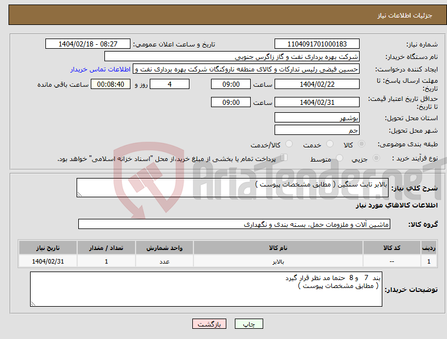Select the خدمت radio button
The width and height of the screenshot is (447, 339).
(x=330, y=144)
